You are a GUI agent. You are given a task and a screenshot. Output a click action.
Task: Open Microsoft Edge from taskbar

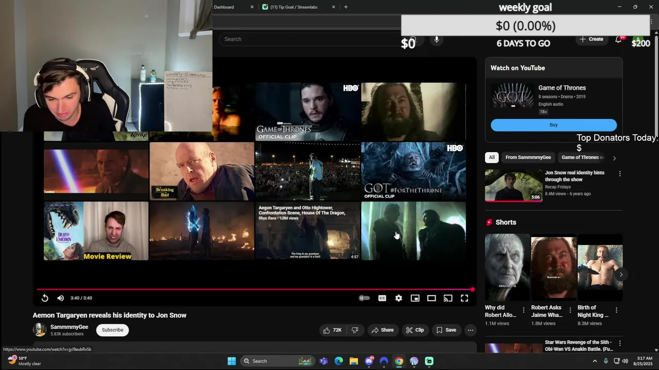coord(339,361)
